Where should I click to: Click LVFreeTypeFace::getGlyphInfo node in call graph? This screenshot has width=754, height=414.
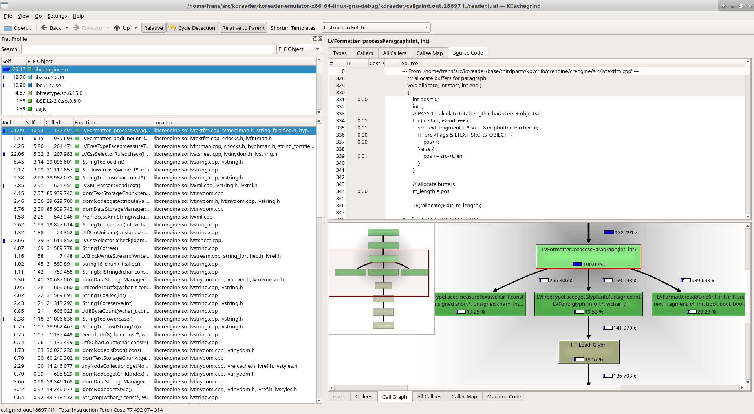(x=589, y=304)
